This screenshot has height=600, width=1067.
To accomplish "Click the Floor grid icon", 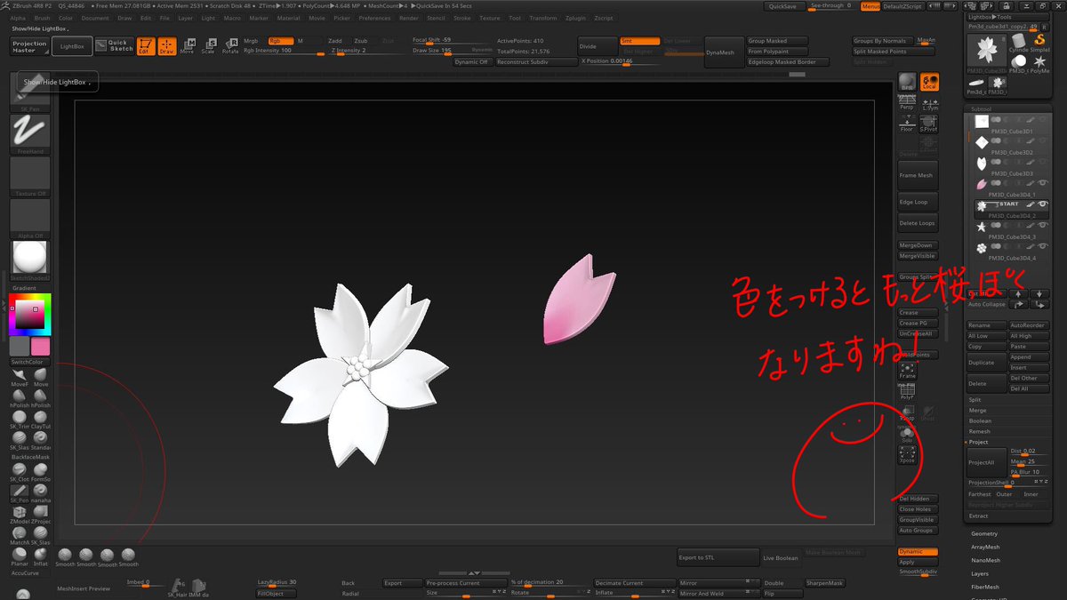I will tap(907, 123).
